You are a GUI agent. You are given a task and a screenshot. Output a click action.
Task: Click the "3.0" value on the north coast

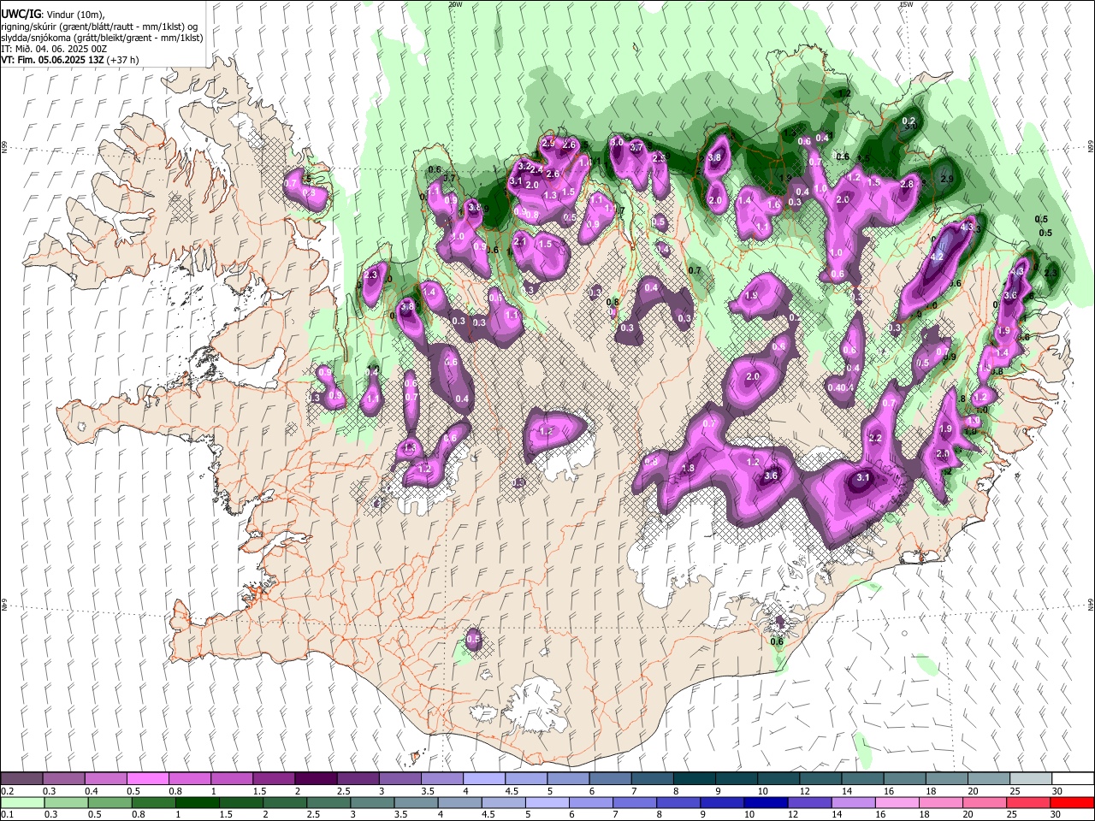click(x=617, y=142)
